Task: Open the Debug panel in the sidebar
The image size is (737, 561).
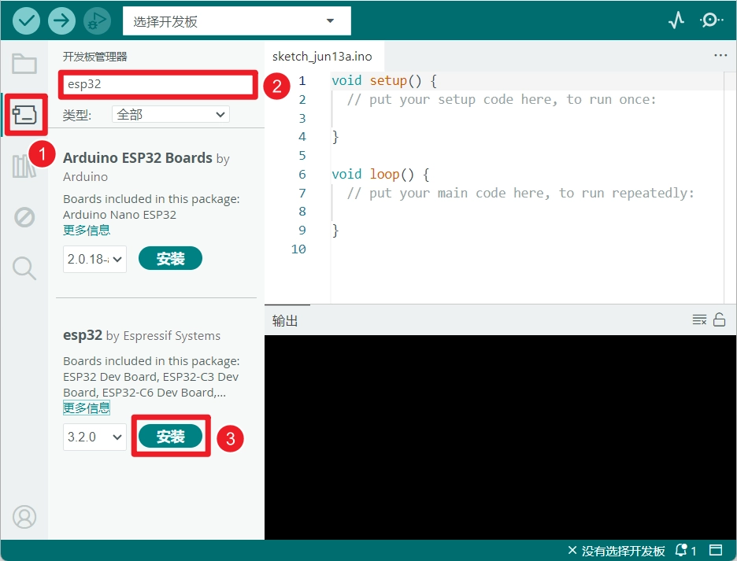Action: 24,216
